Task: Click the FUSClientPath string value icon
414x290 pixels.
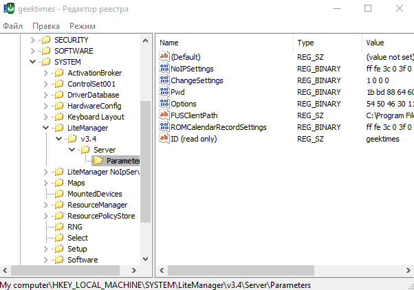Action: 164,115
